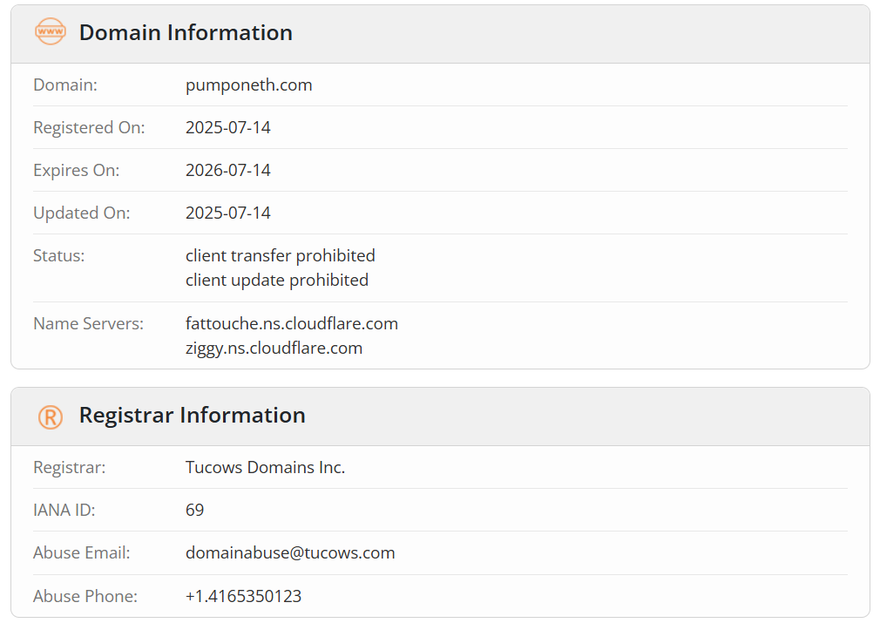Click name server fattouche.ns.cloudflare.com
Screen dimensions: 880x623
(x=292, y=323)
